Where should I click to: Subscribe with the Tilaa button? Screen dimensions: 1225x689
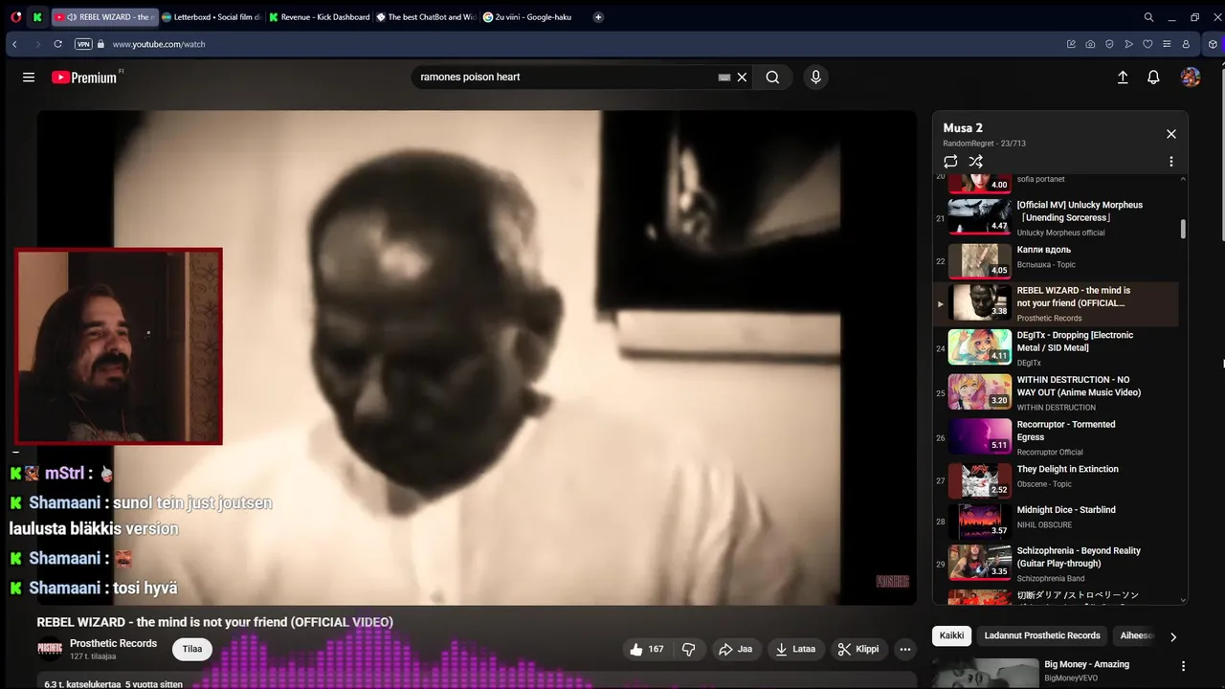192,649
